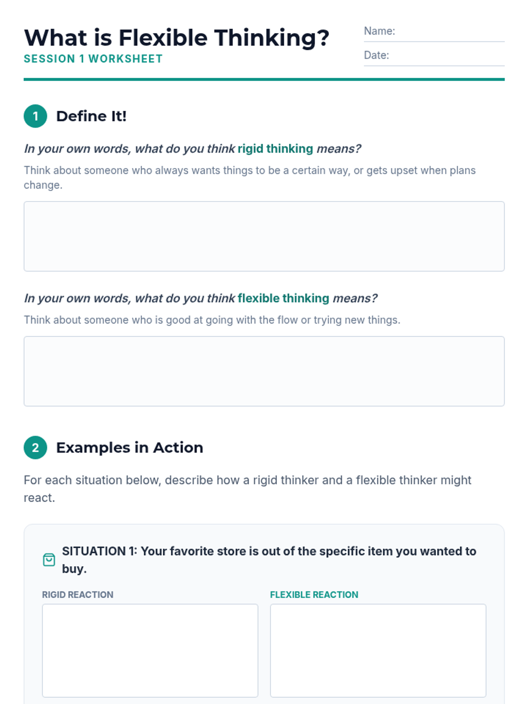Click the flexible thinking definition answer box
The width and height of the screenshot is (528, 704).
click(x=264, y=371)
